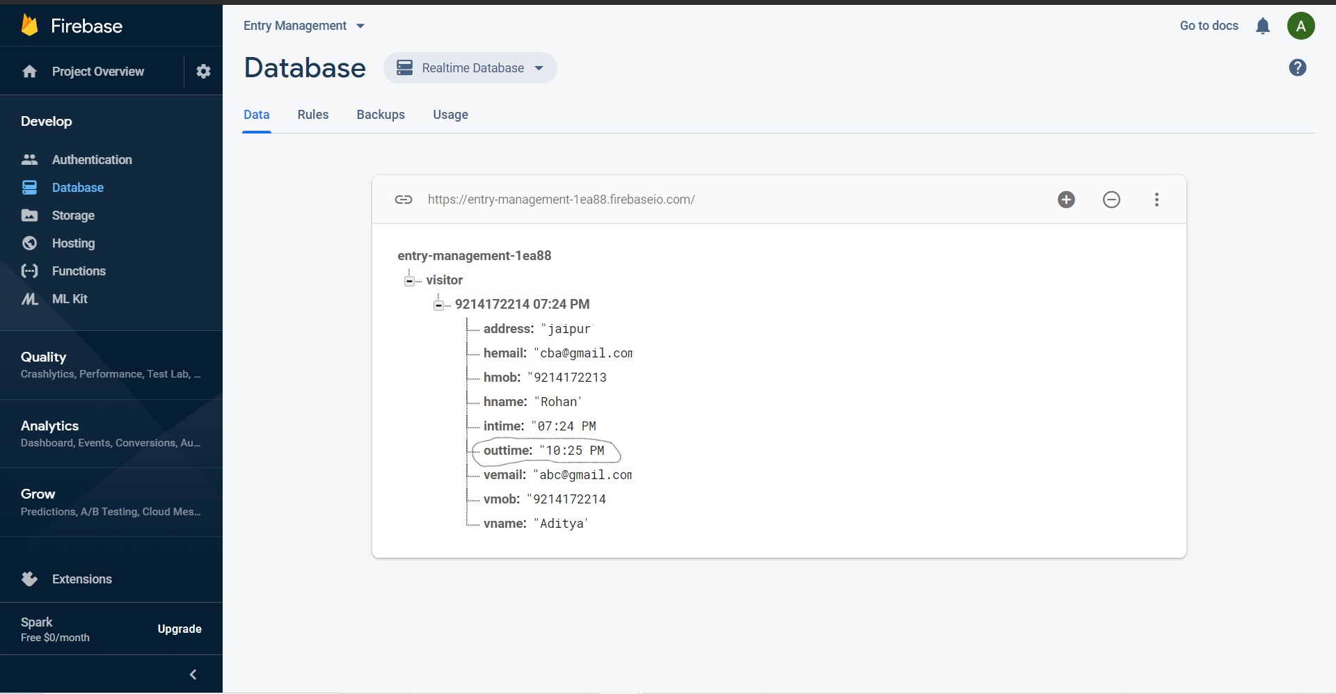Screen dimensions: 1336x694
Task: Click the vemail value abc@gmail.com
Action: [x=583, y=475]
